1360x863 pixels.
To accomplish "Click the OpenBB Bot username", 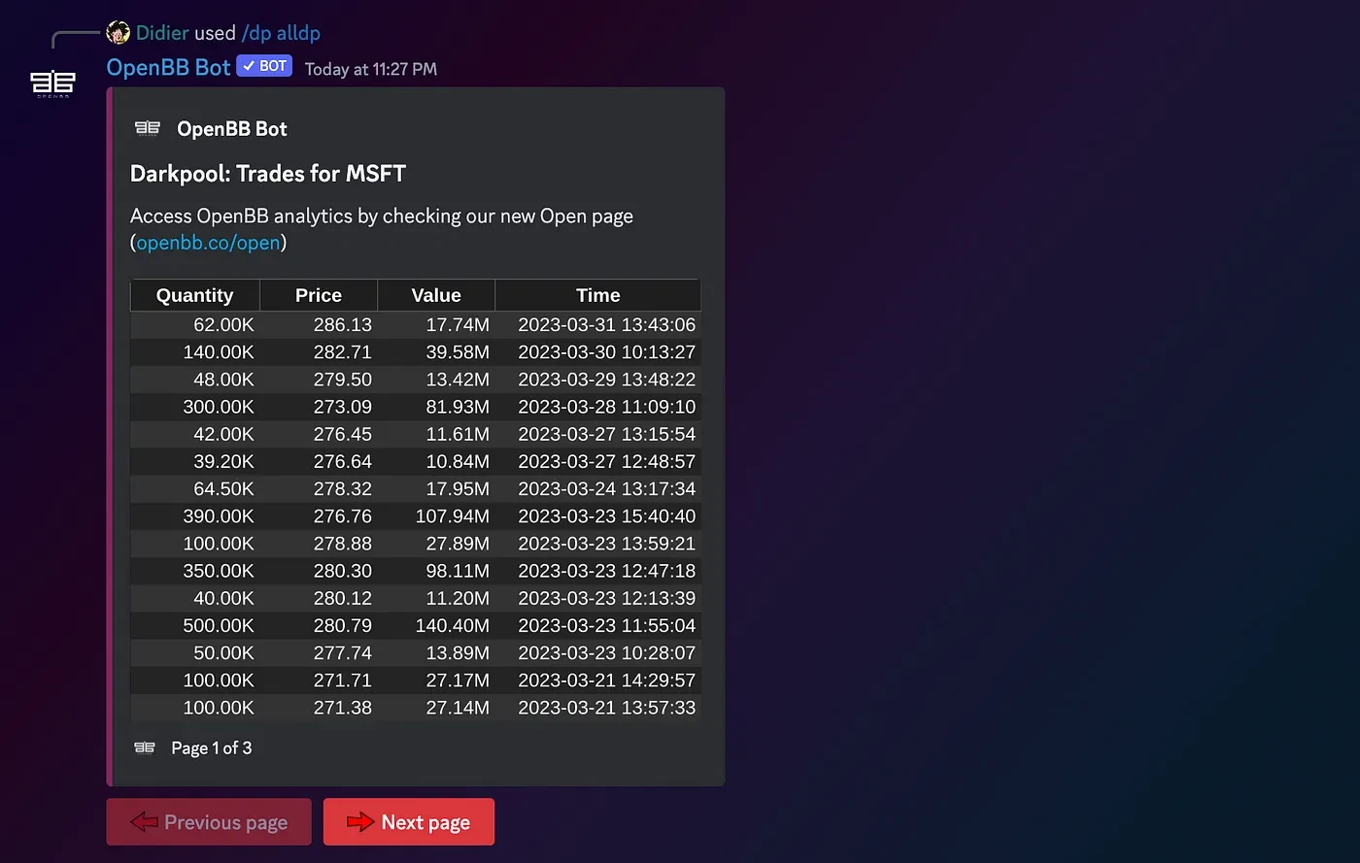I will point(168,67).
